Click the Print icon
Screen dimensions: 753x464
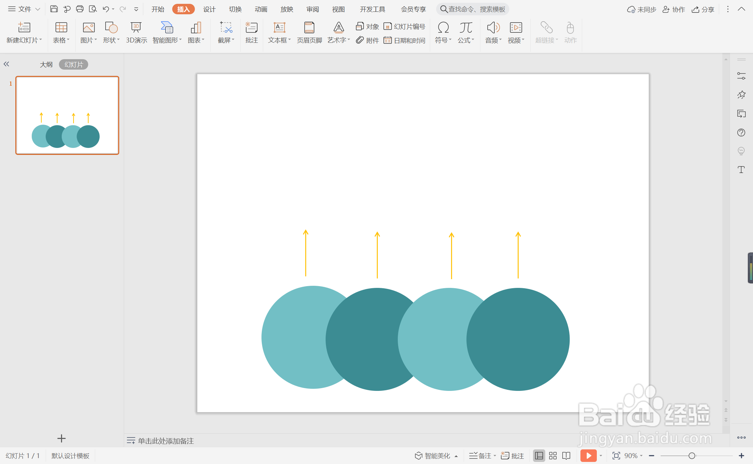80,9
